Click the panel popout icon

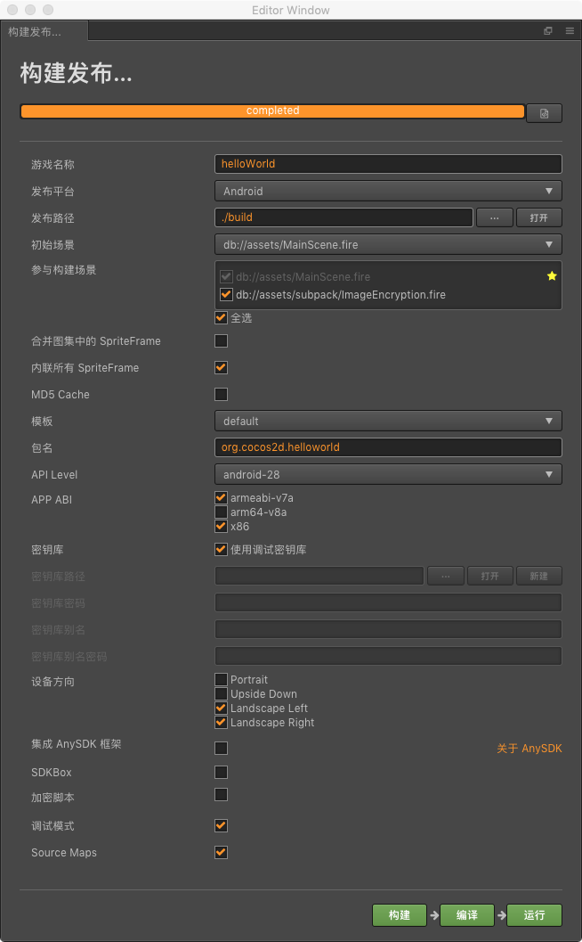pyautogui.click(x=548, y=31)
